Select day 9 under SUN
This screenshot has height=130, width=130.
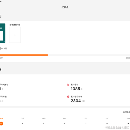tap(128, 123)
